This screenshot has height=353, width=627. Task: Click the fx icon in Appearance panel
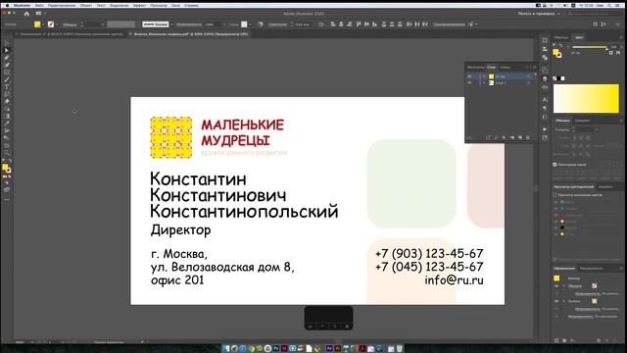pyautogui.click(x=572, y=340)
